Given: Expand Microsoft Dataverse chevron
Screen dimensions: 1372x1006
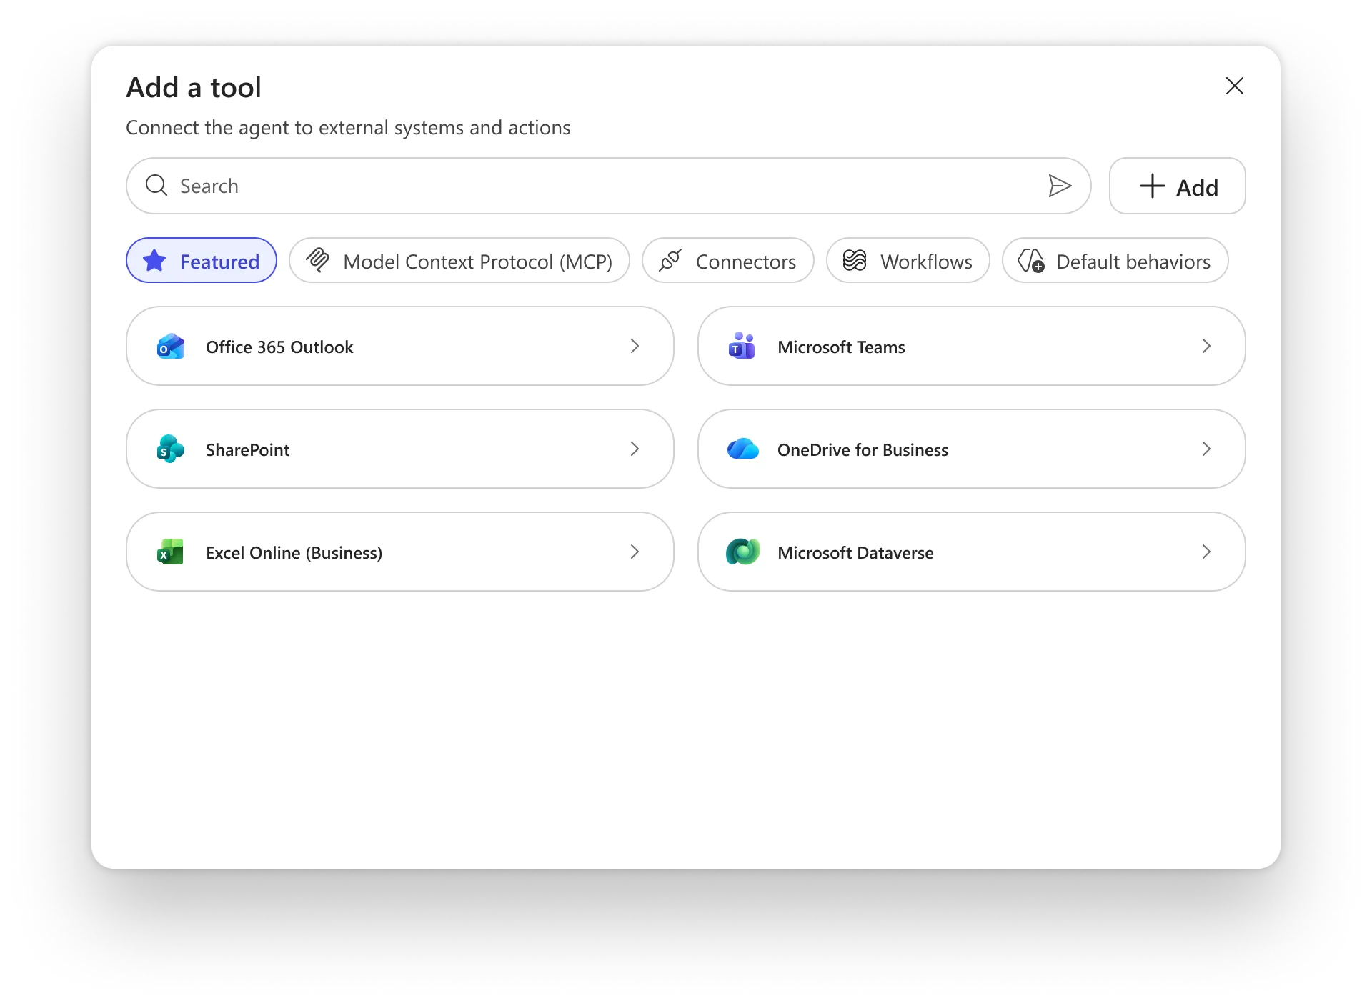Looking at the screenshot, I should click(x=1206, y=552).
